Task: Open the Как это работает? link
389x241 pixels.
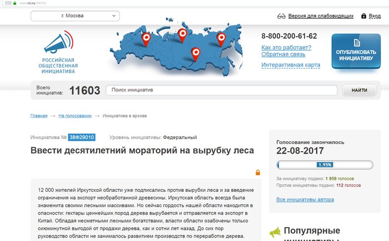Action: [286, 47]
